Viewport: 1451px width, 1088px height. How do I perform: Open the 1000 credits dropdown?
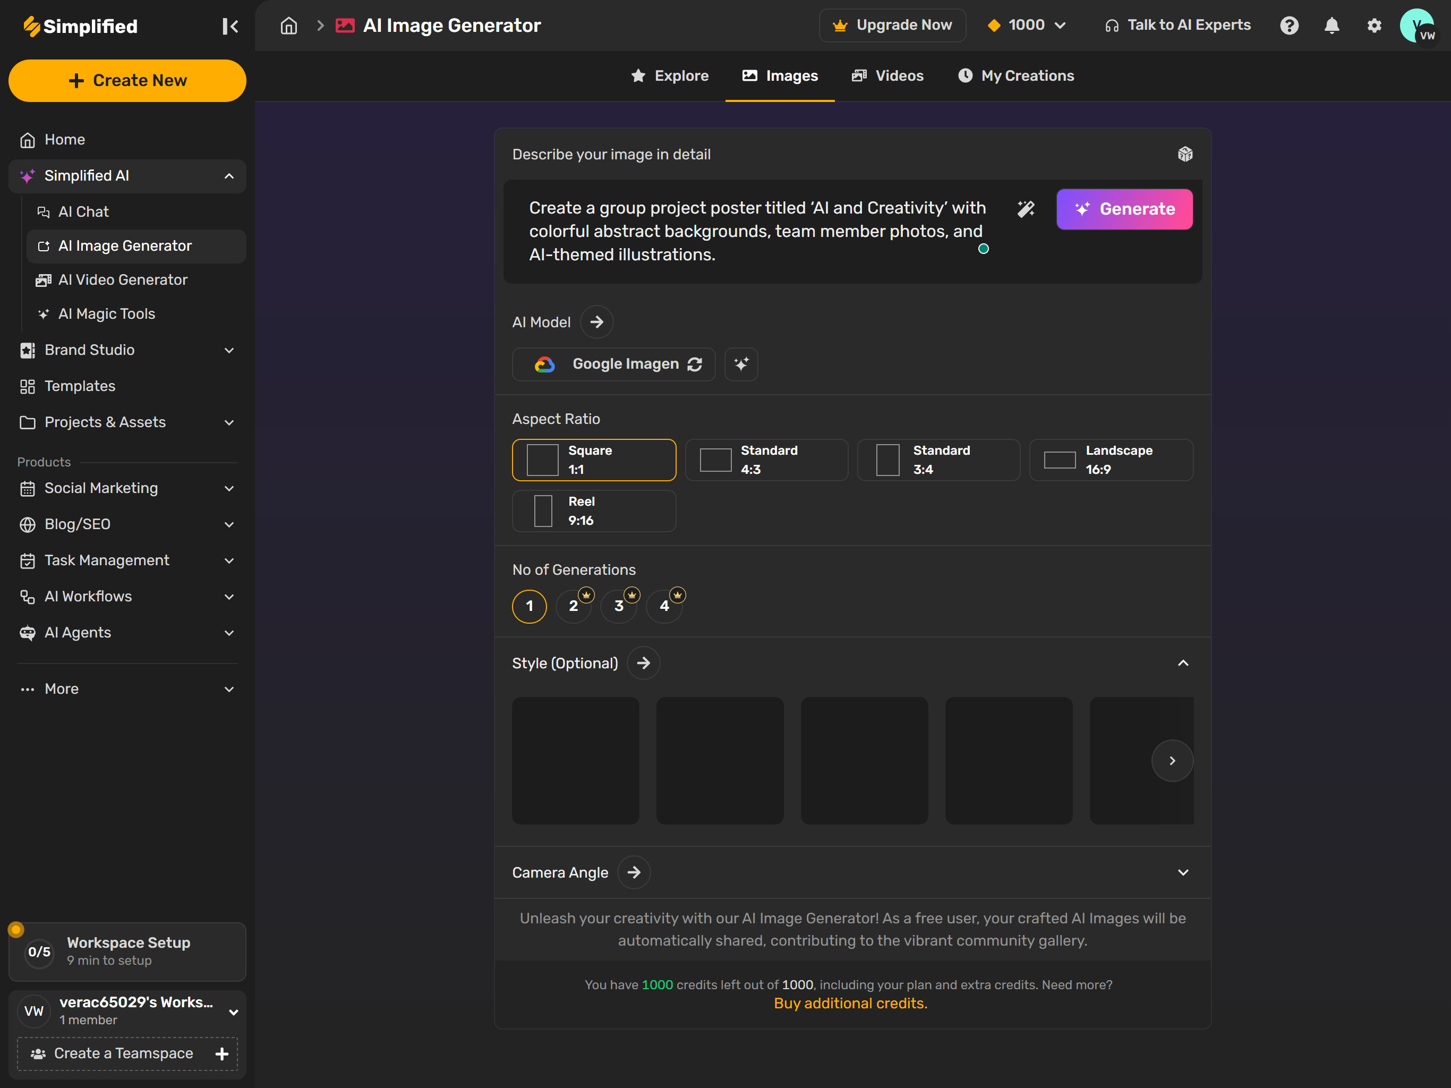click(x=1027, y=25)
